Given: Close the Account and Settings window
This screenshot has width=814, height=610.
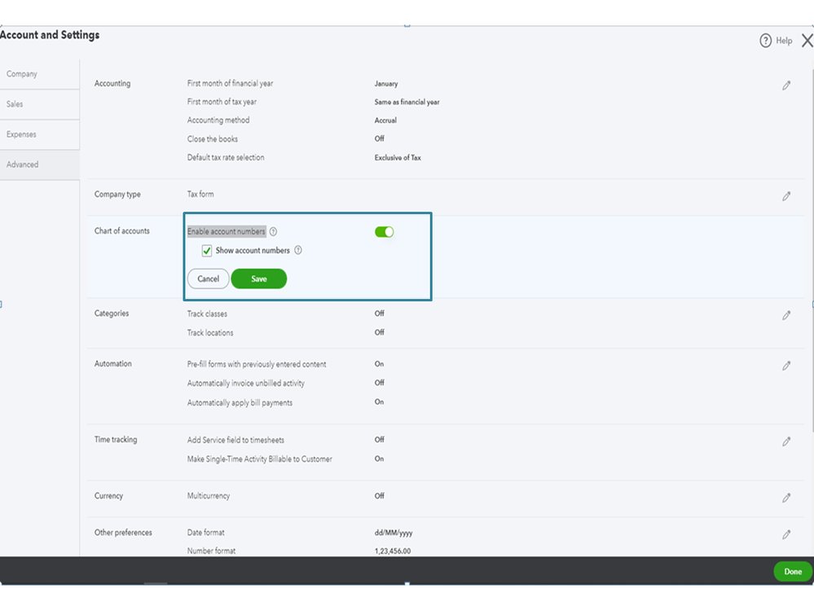Looking at the screenshot, I should point(807,41).
